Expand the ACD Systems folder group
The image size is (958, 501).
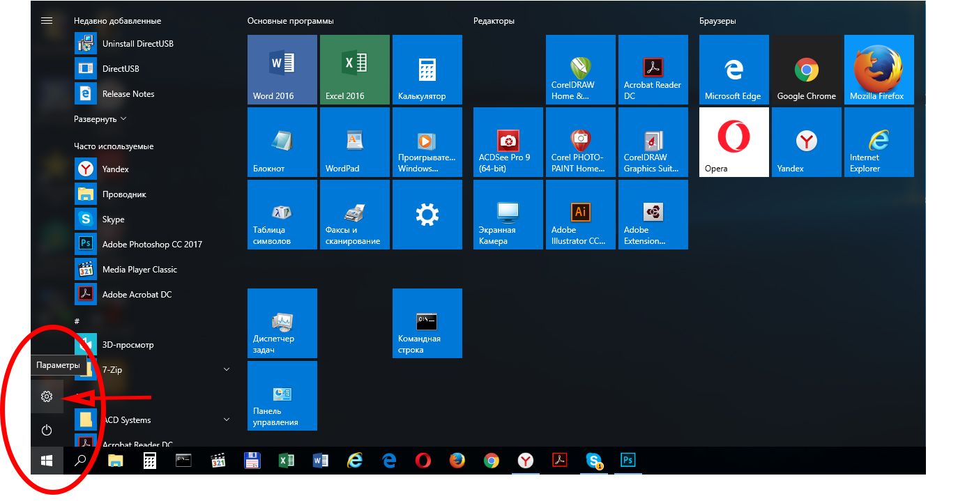[227, 419]
